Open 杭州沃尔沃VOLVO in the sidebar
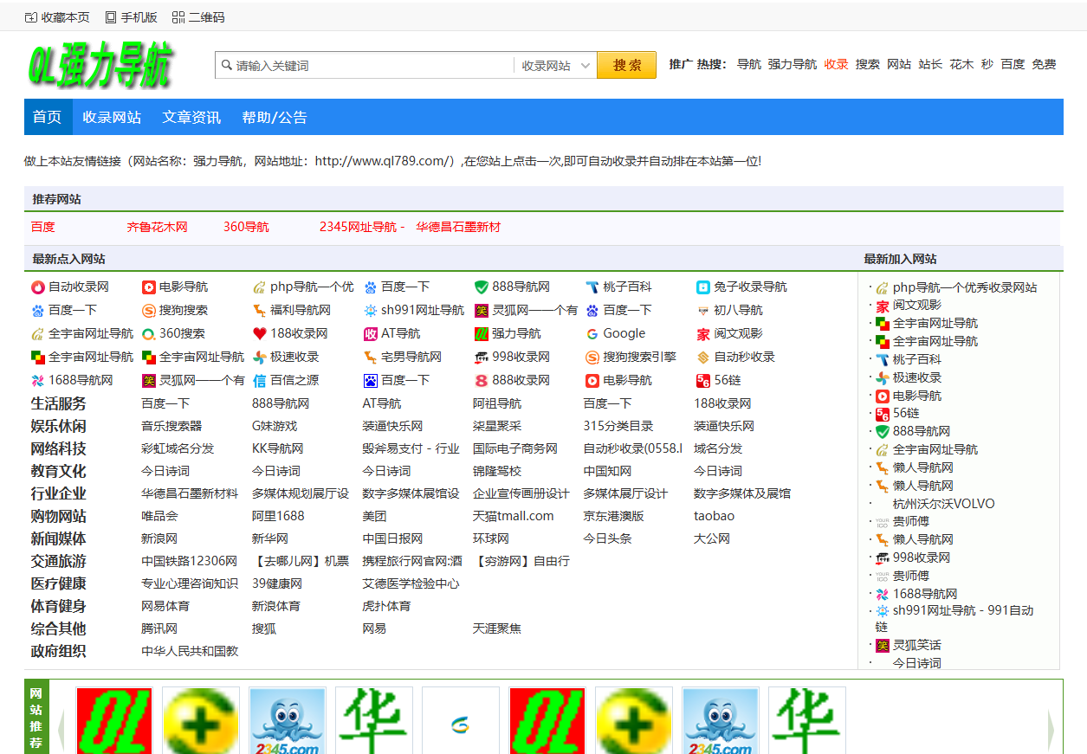Viewport: 1087px width, 754px height. (x=944, y=505)
